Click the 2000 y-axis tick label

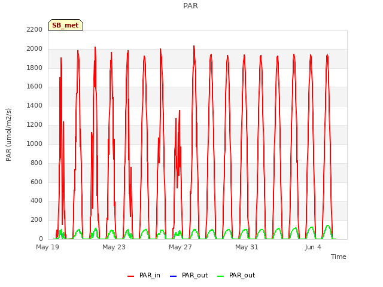35,48
